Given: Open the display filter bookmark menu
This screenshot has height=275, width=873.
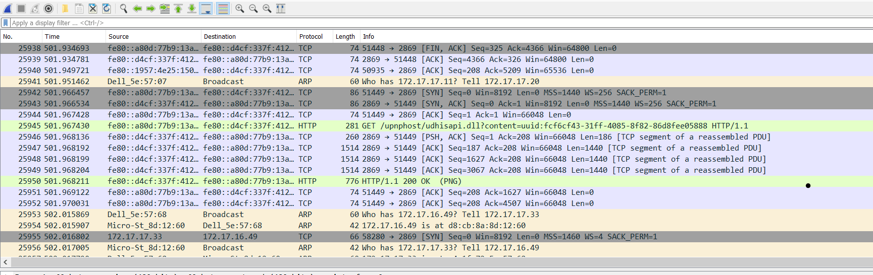Looking at the screenshot, I should click(x=6, y=23).
